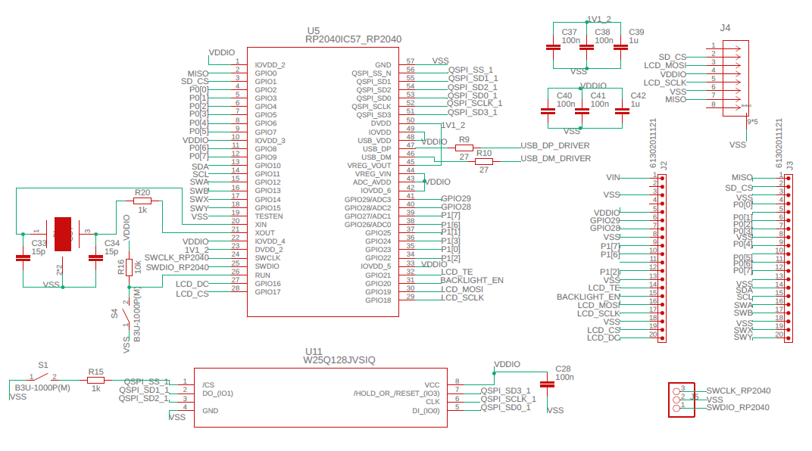Screen dimensions: 812x451
Task: Select the RUN pin name in U5
Action: pos(263,275)
